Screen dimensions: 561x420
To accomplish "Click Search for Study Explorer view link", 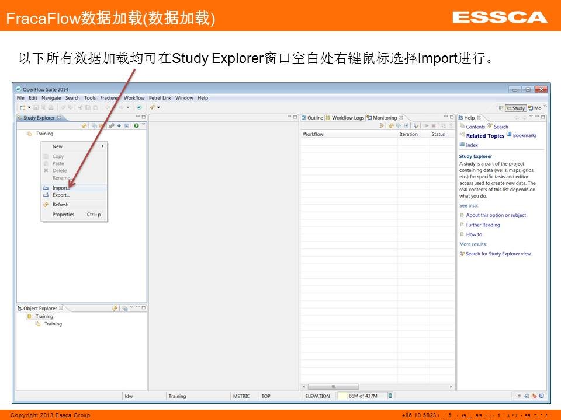I will (x=498, y=254).
